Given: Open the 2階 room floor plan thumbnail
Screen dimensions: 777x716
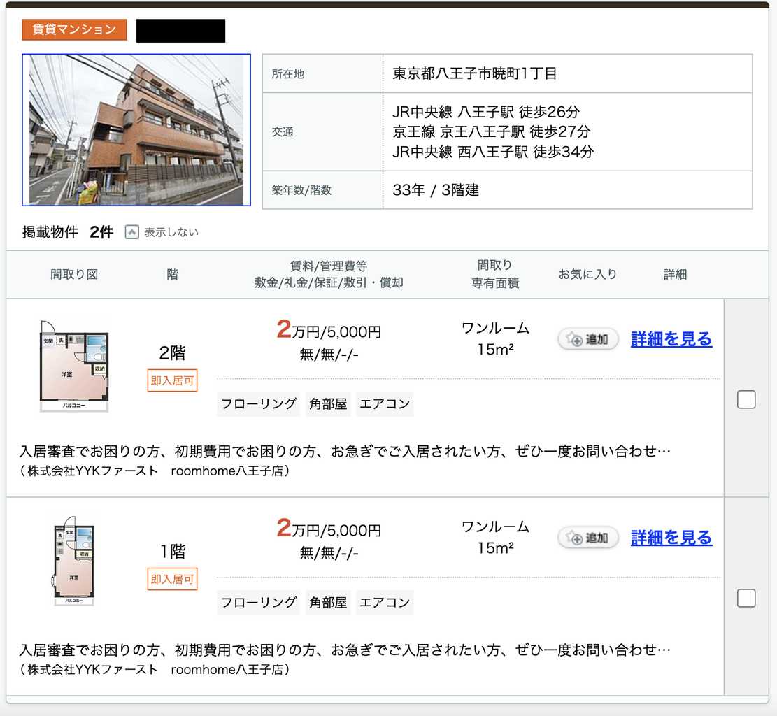Looking at the screenshot, I should pyautogui.click(x=74, y=366).
